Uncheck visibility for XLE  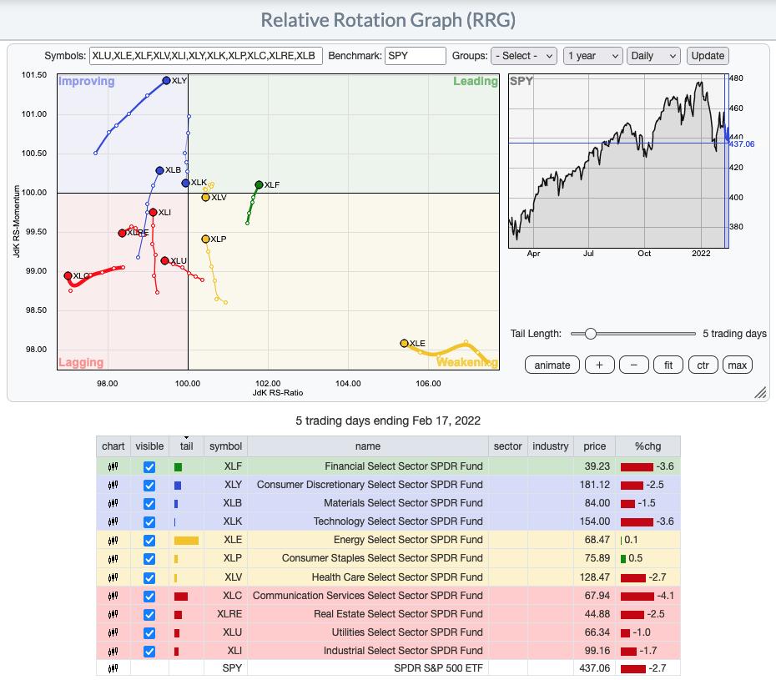coord(149,541)
